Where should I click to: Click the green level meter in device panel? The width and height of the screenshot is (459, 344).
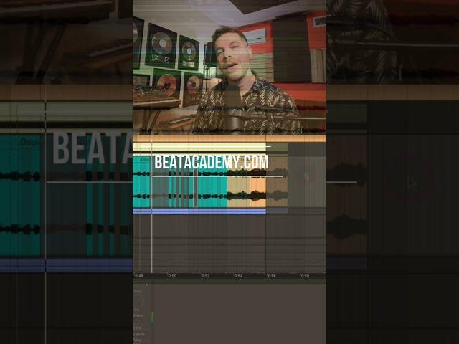pyautogui.click(x=152, y=315)
